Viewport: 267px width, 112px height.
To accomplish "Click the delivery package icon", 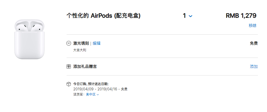I will [x=69, y=84].
